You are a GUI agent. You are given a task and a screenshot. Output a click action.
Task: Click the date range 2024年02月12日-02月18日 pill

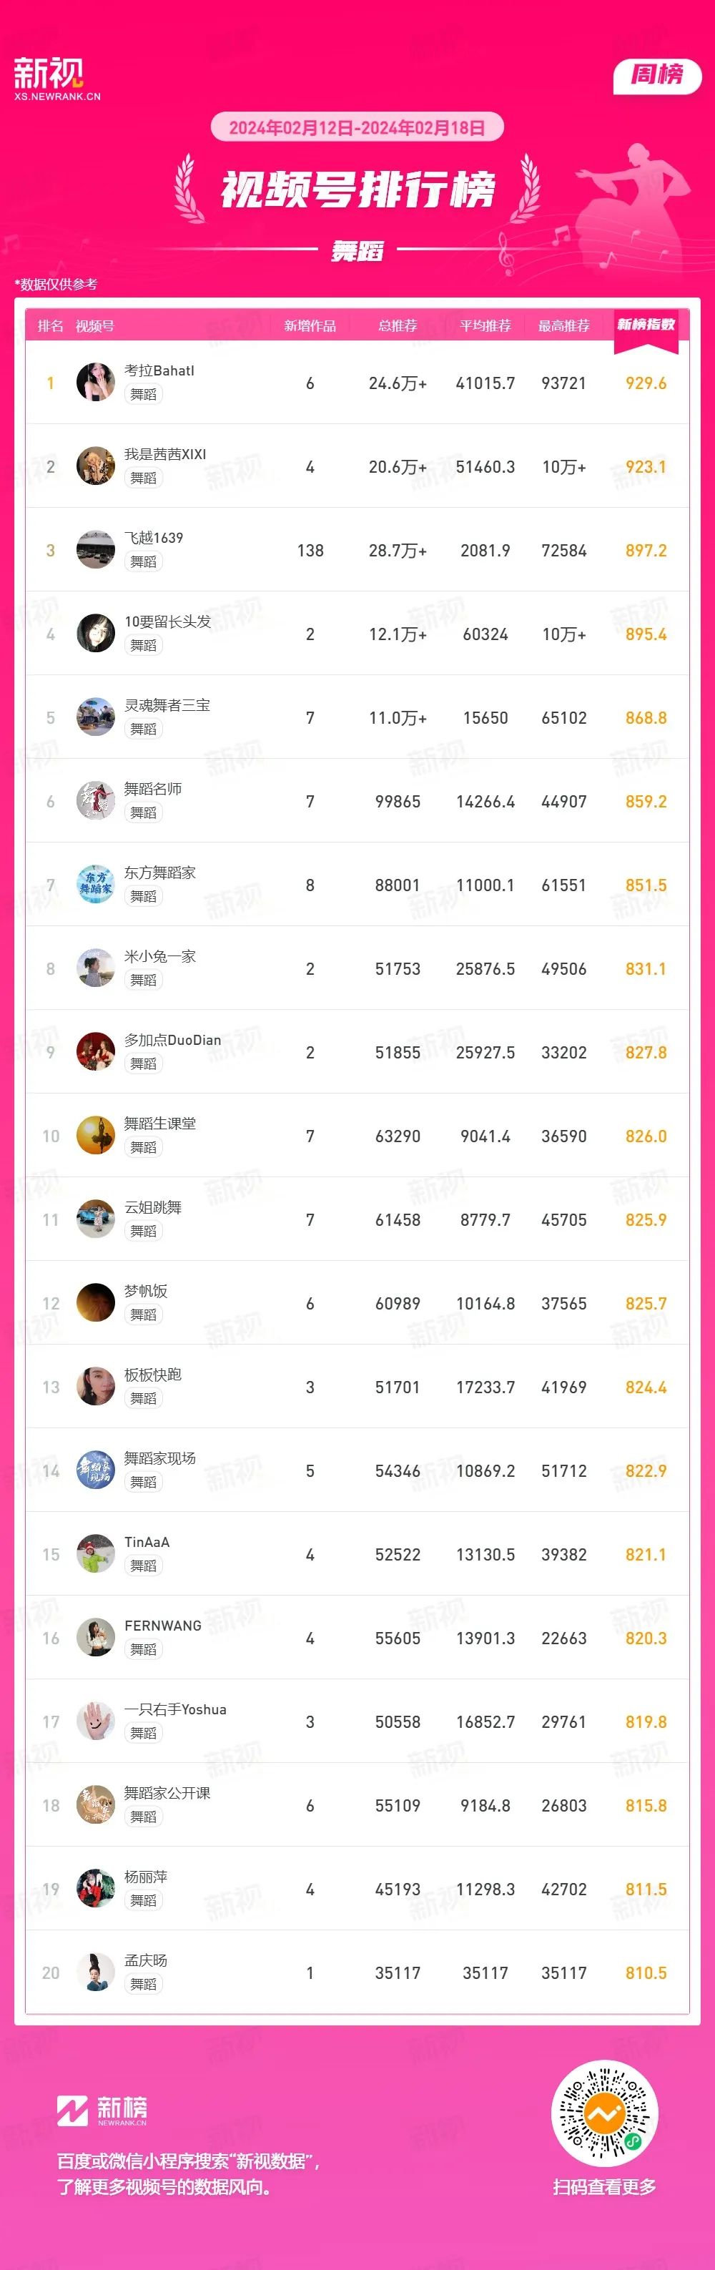tap(357, 128)
